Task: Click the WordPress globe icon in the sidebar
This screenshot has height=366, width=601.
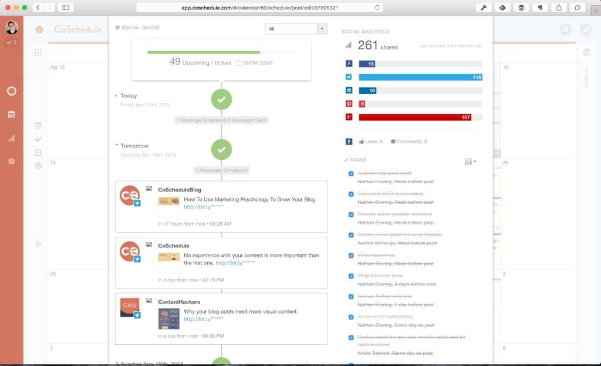Action: point(38,166)
